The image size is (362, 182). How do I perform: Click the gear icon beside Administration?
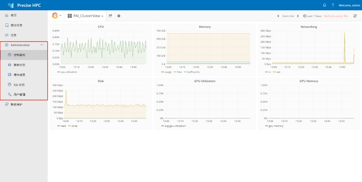tap(7, 45)
